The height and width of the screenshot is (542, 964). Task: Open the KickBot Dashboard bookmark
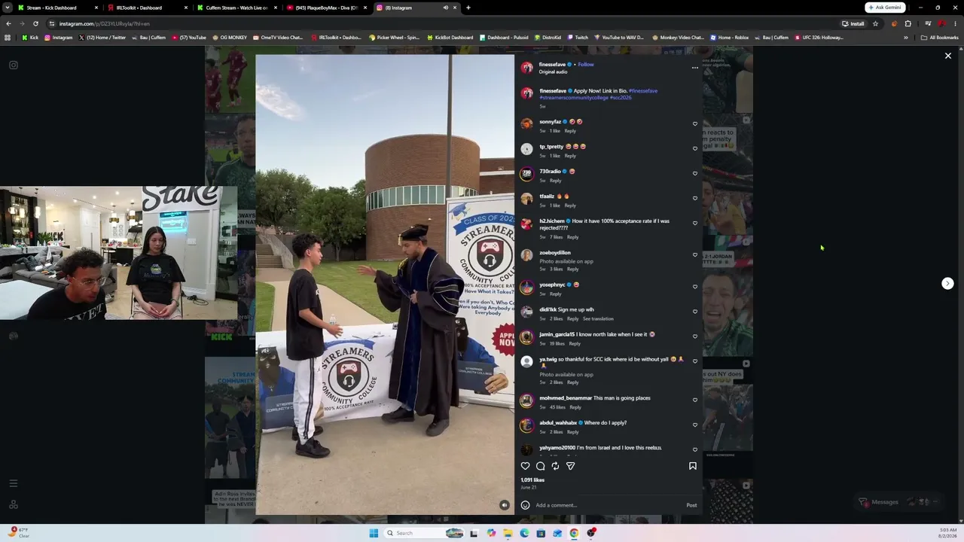click(450, 38)
